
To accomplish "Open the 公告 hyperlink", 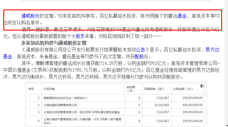I will (x=141, y=50).
